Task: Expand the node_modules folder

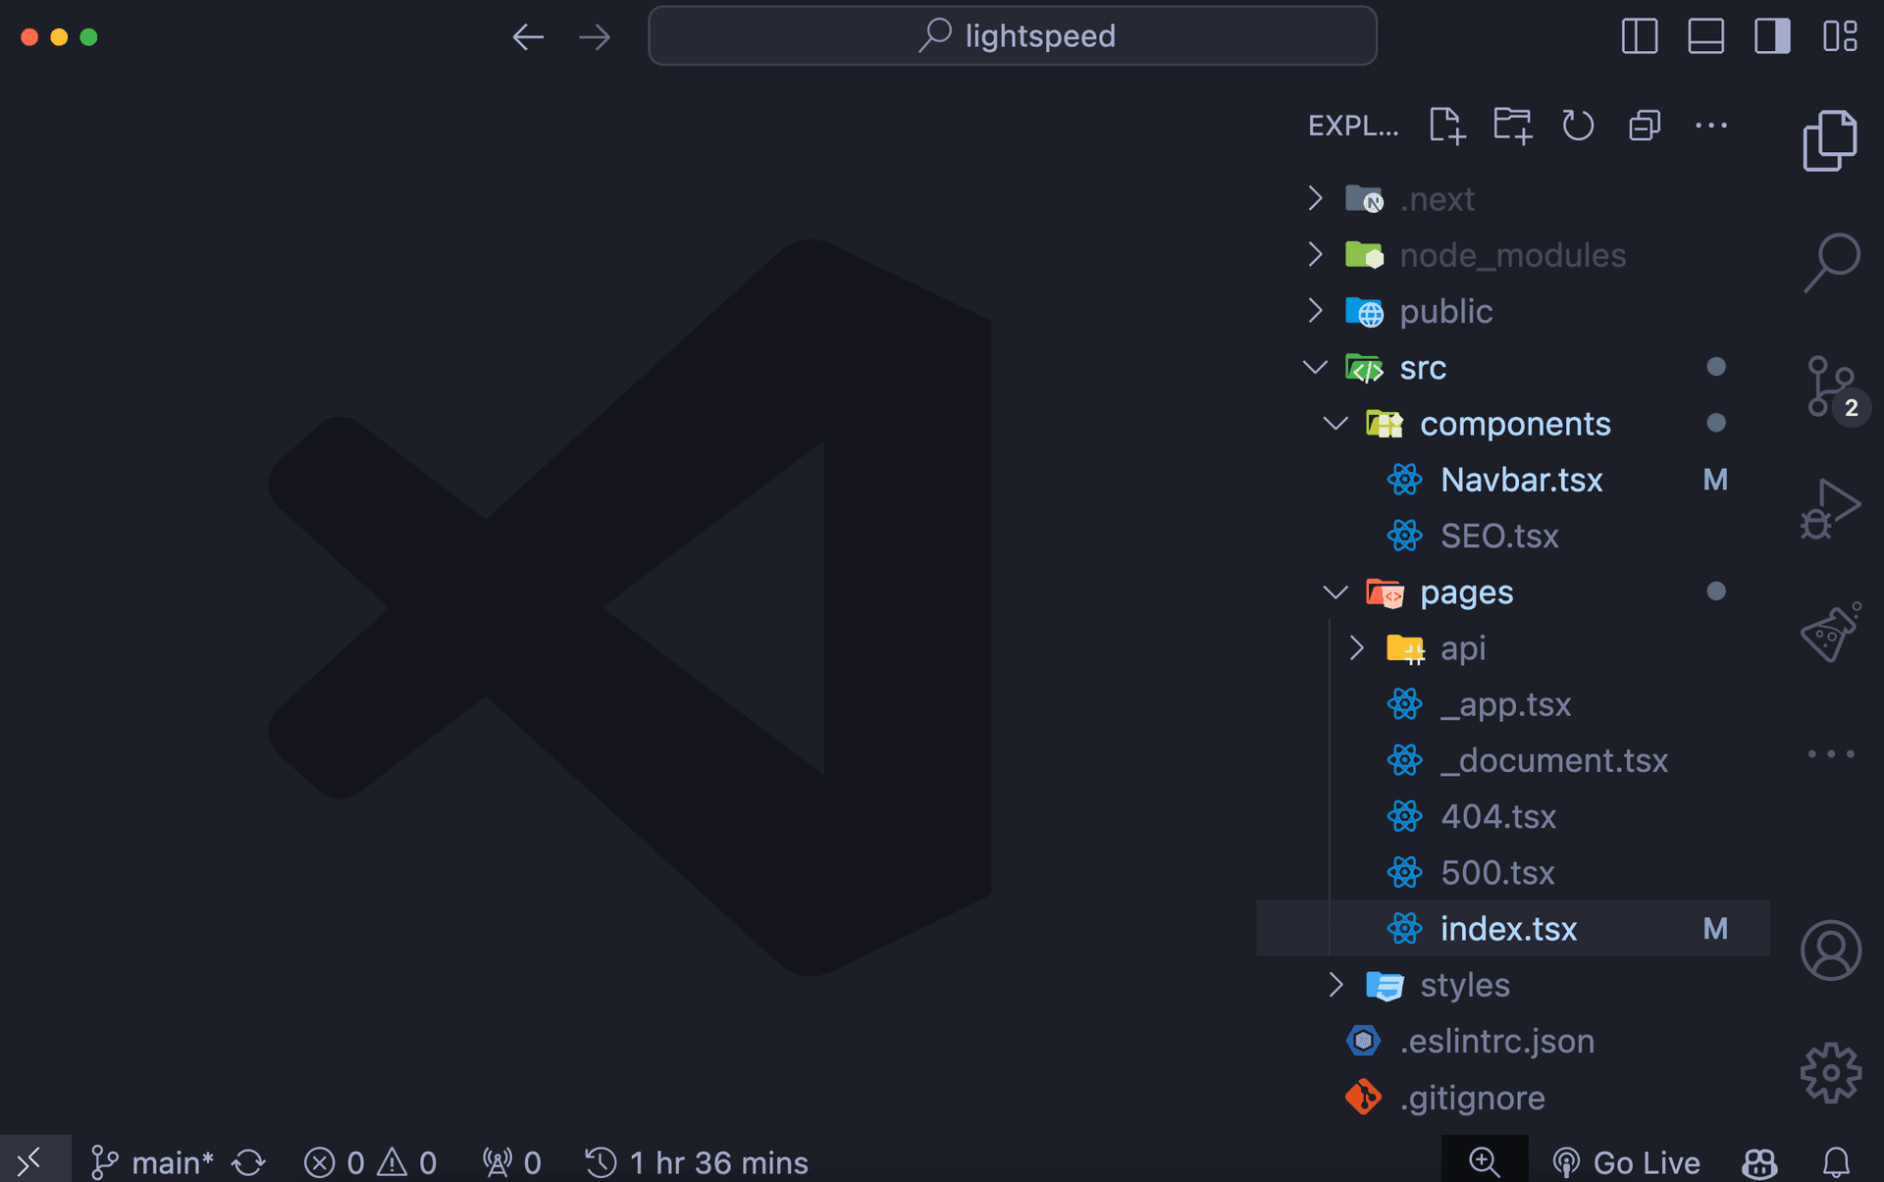Action: point(1513,255)
